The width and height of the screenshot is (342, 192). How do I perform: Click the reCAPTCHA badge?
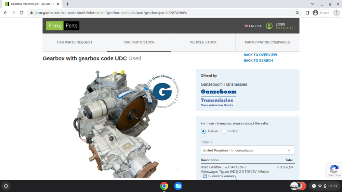334,170
